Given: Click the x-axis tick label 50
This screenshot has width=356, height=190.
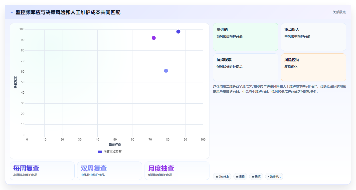Looking at the screenshot, I should [x=115, y=140].
